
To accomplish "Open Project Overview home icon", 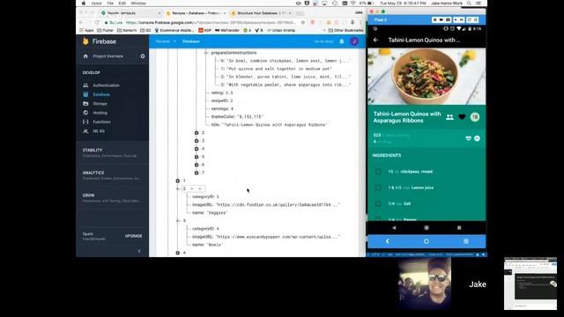I will [85, 56].
